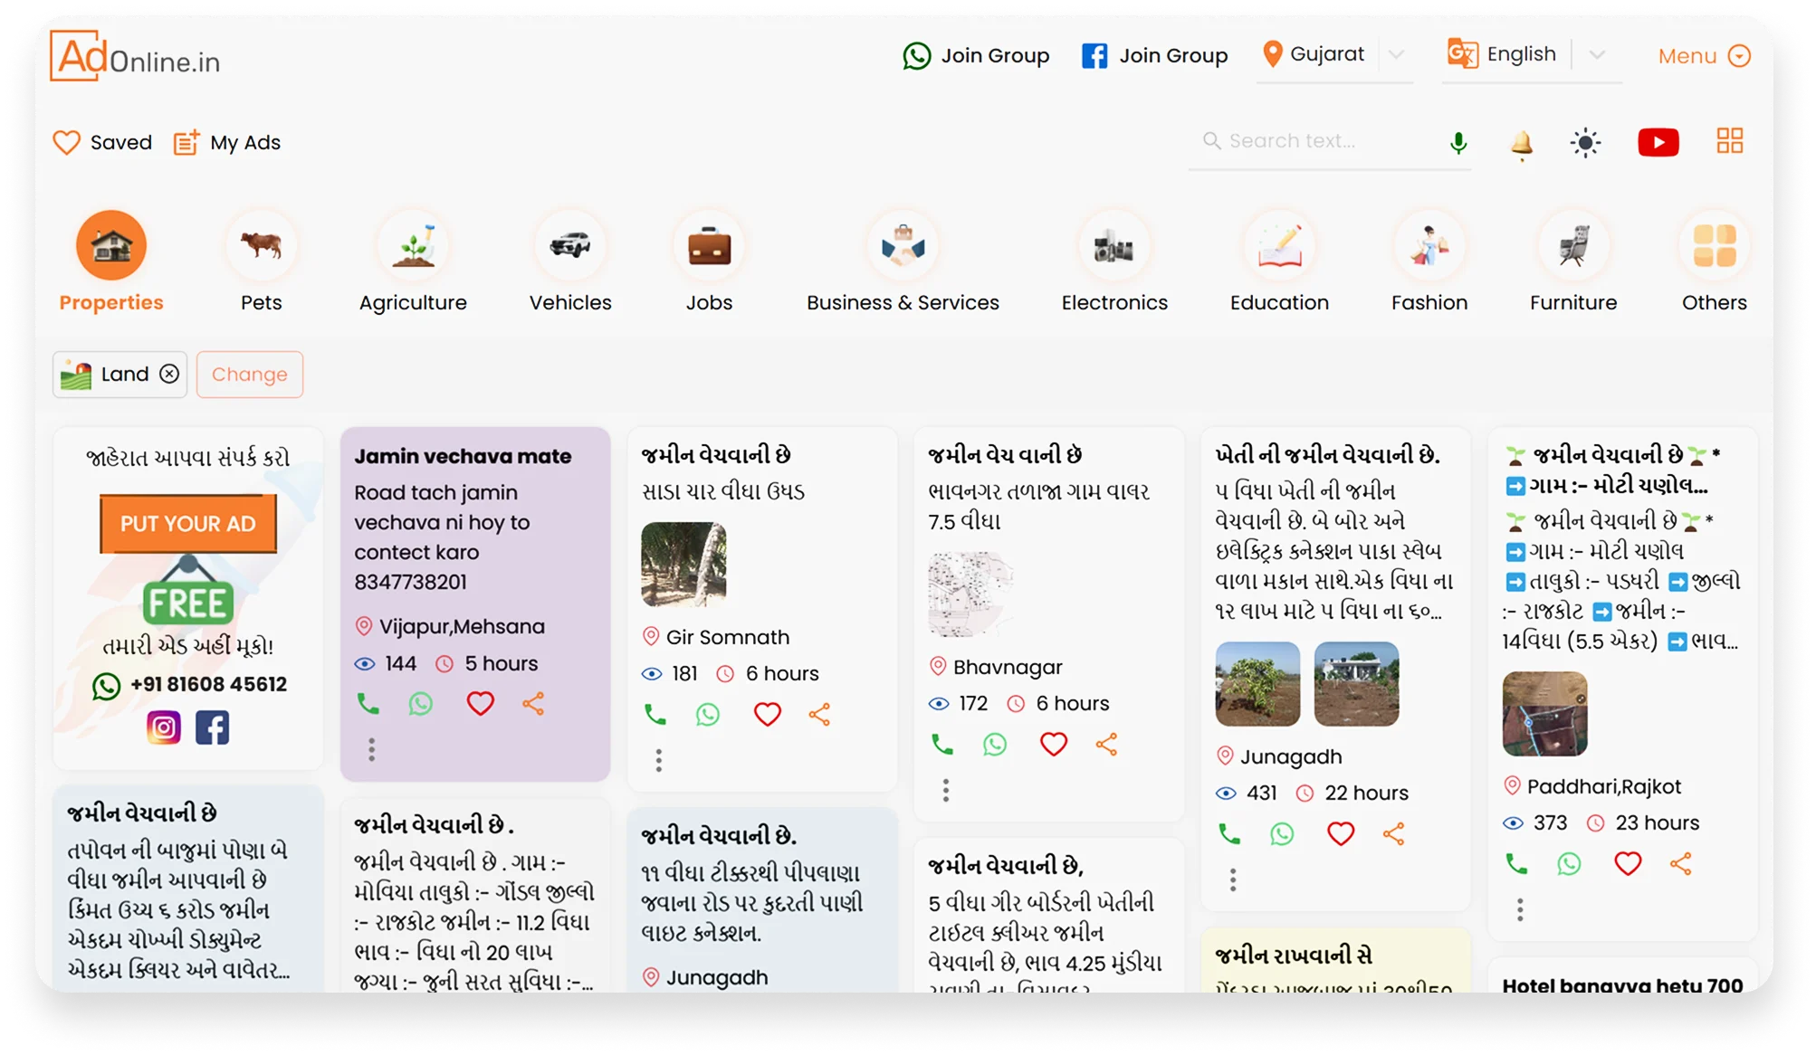Share the Bhavnagar ad

pos(1107,745)
